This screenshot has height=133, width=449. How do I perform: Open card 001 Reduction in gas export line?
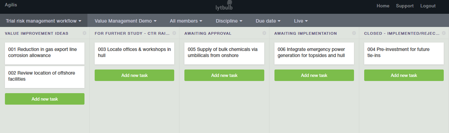tap(45, 52)
